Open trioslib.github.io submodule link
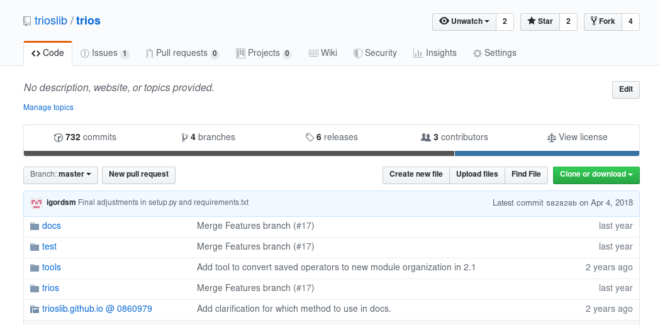The width and height of the screenshot is (660, 325). [97, 309]
